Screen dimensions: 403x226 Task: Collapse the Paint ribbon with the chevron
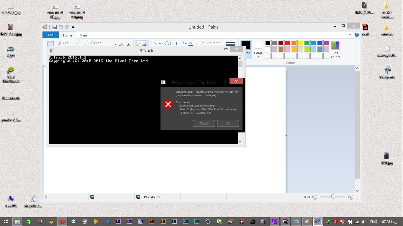pos(350,35)
